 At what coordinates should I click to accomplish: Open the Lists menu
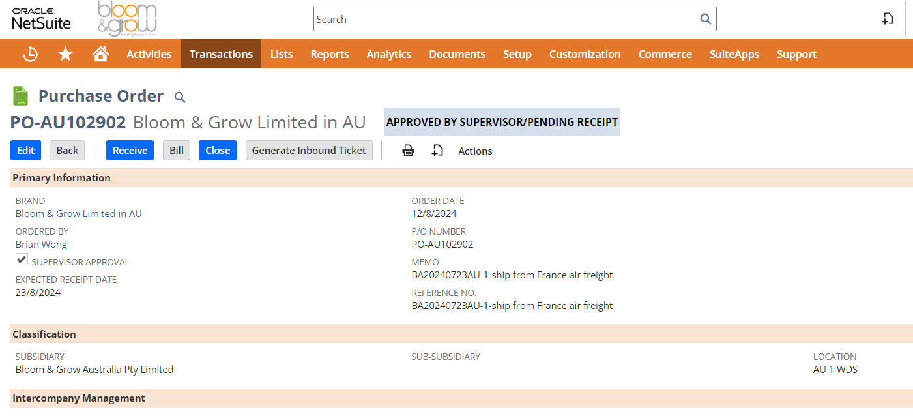282,54
